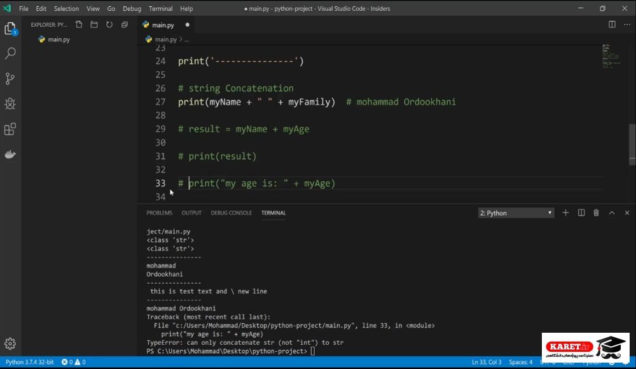This screenshot has width=636, height=369.
Task: Select main.py in Explorer tree
Action: point(59,39)
